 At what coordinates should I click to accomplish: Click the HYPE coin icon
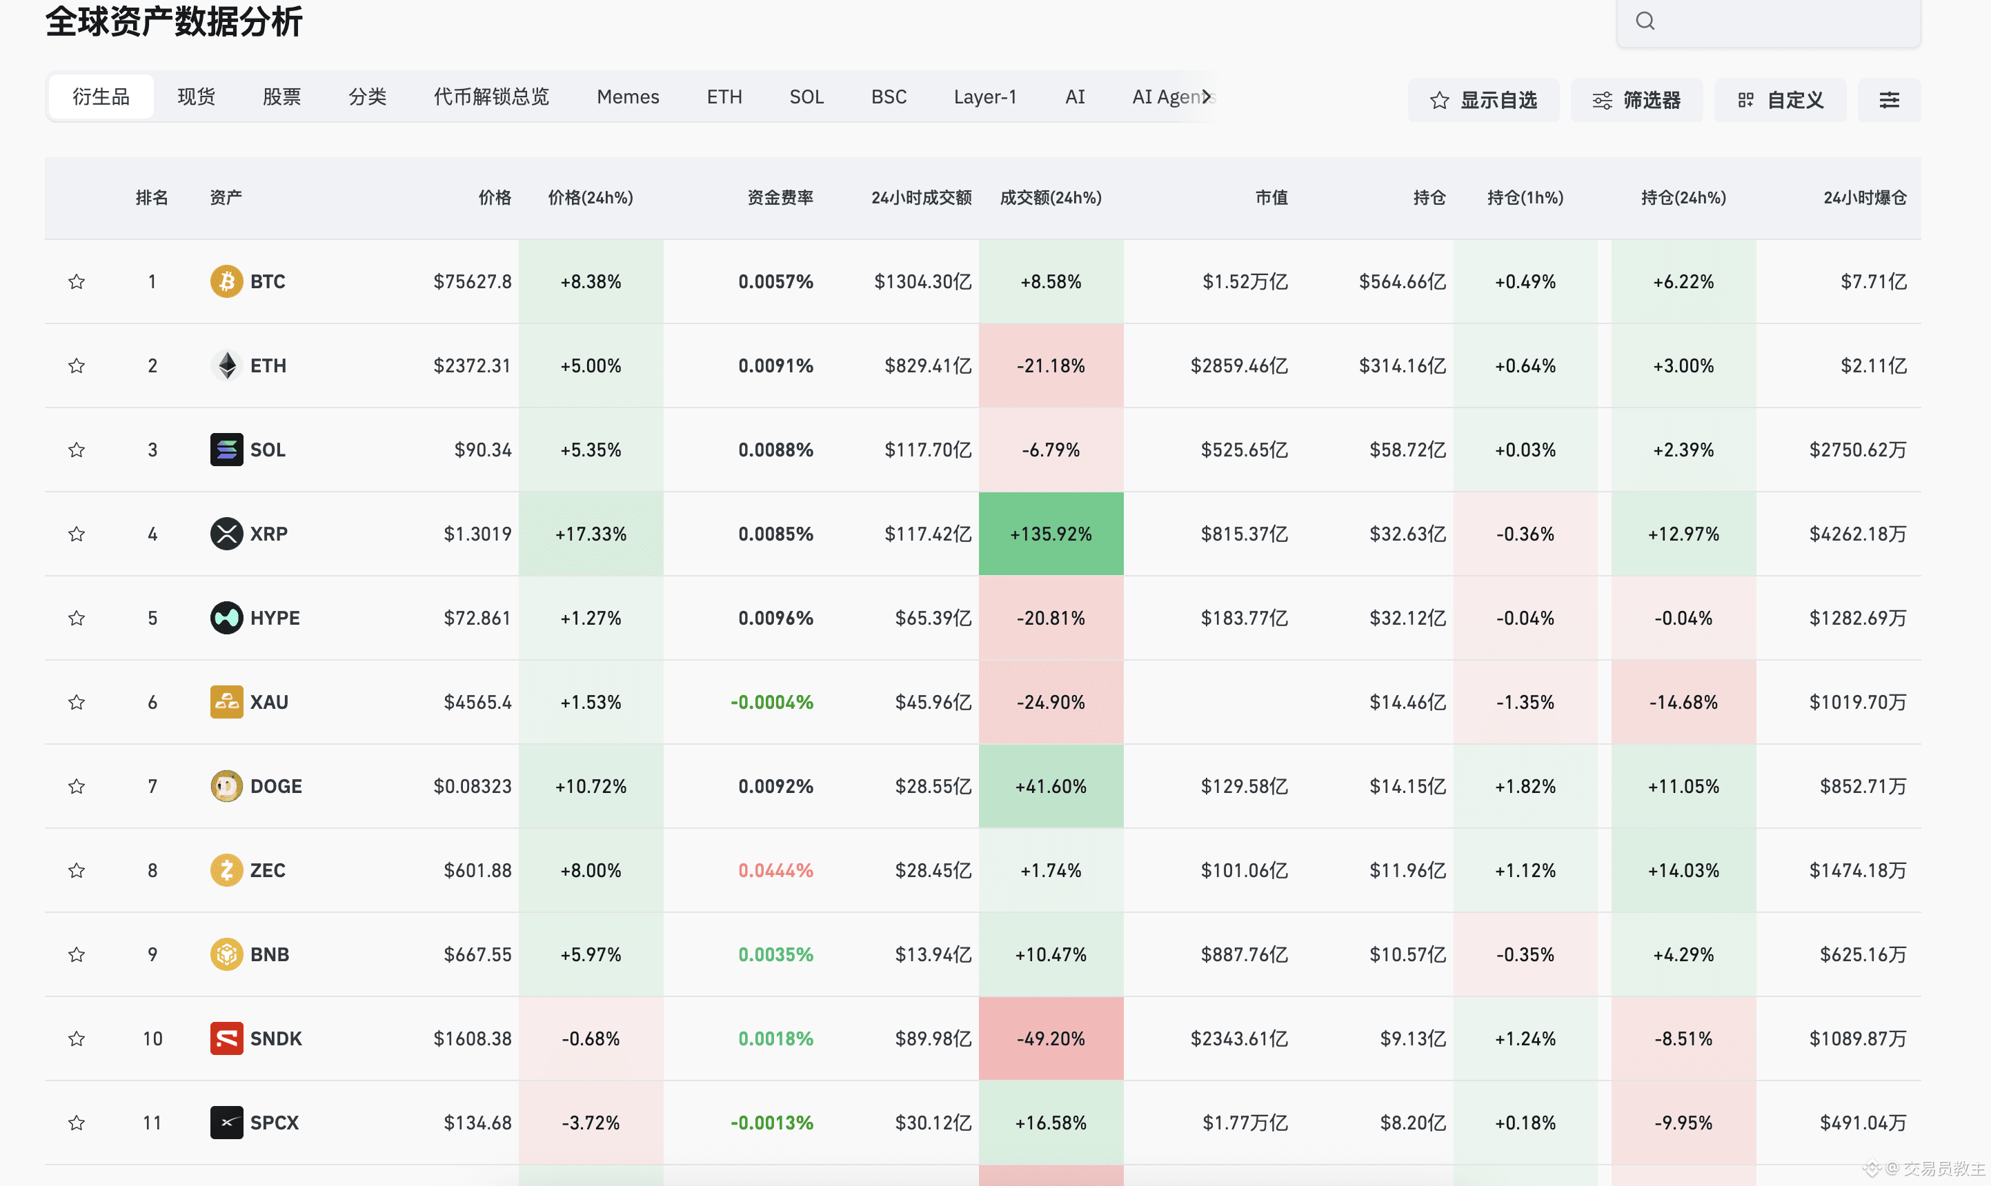pyautogui.click(x=226, y=618)
